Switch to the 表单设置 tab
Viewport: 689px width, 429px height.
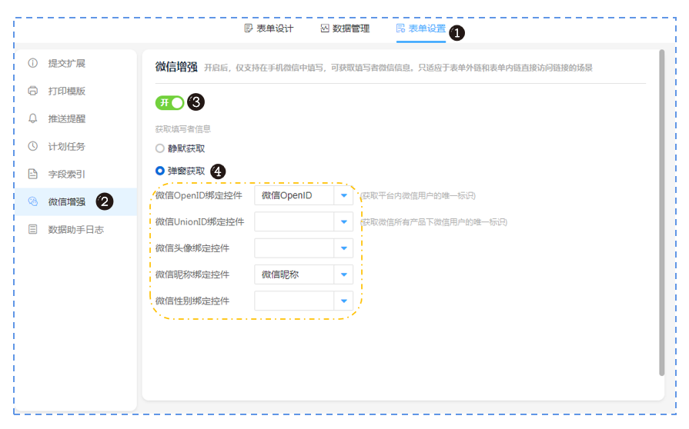(x=420, y=28)
